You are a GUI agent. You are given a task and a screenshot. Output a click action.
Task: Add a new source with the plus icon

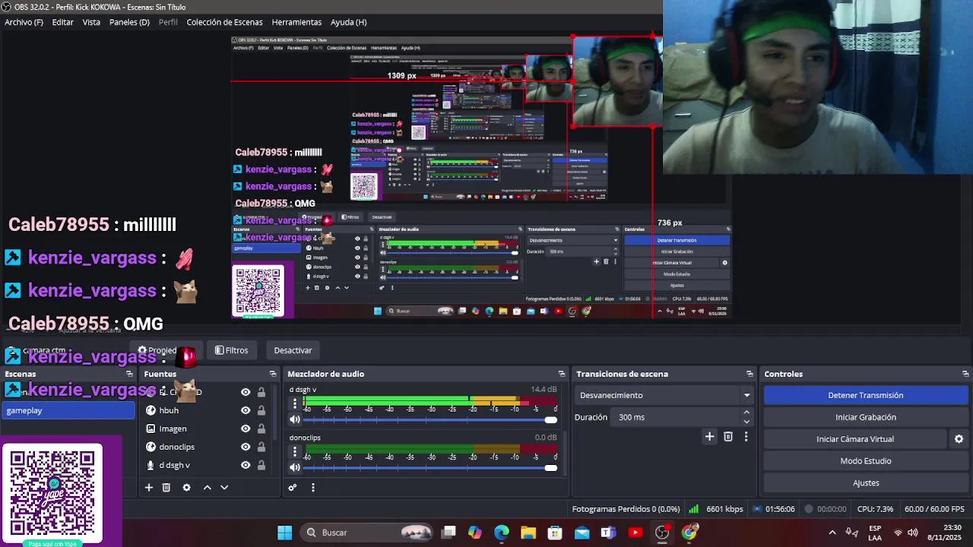(x=149, y=488)
